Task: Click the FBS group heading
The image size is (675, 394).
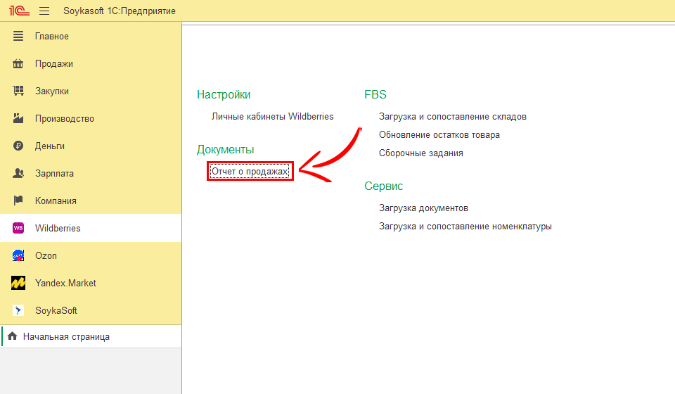Action: click(375, 95)
